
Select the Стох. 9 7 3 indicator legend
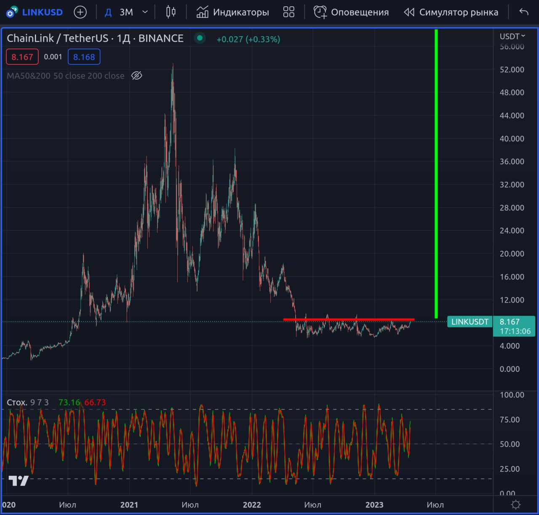(x=28, y=402)
